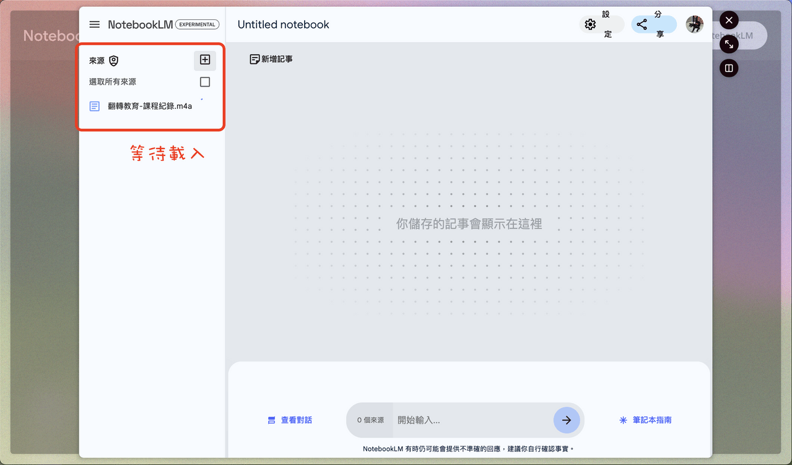Open the hamburger navigation menu
The width and height of the screenshot is (792, 465).
[x=95, y=25]
